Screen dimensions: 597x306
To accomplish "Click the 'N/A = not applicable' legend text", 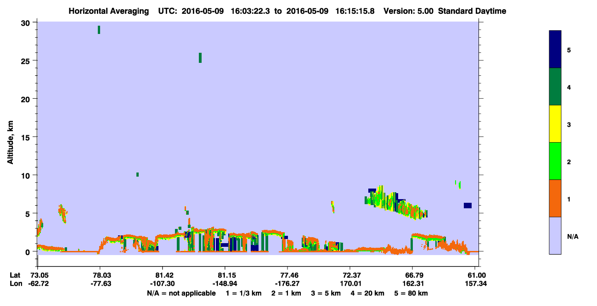I will pyautogui.click(x=181, y=293).
